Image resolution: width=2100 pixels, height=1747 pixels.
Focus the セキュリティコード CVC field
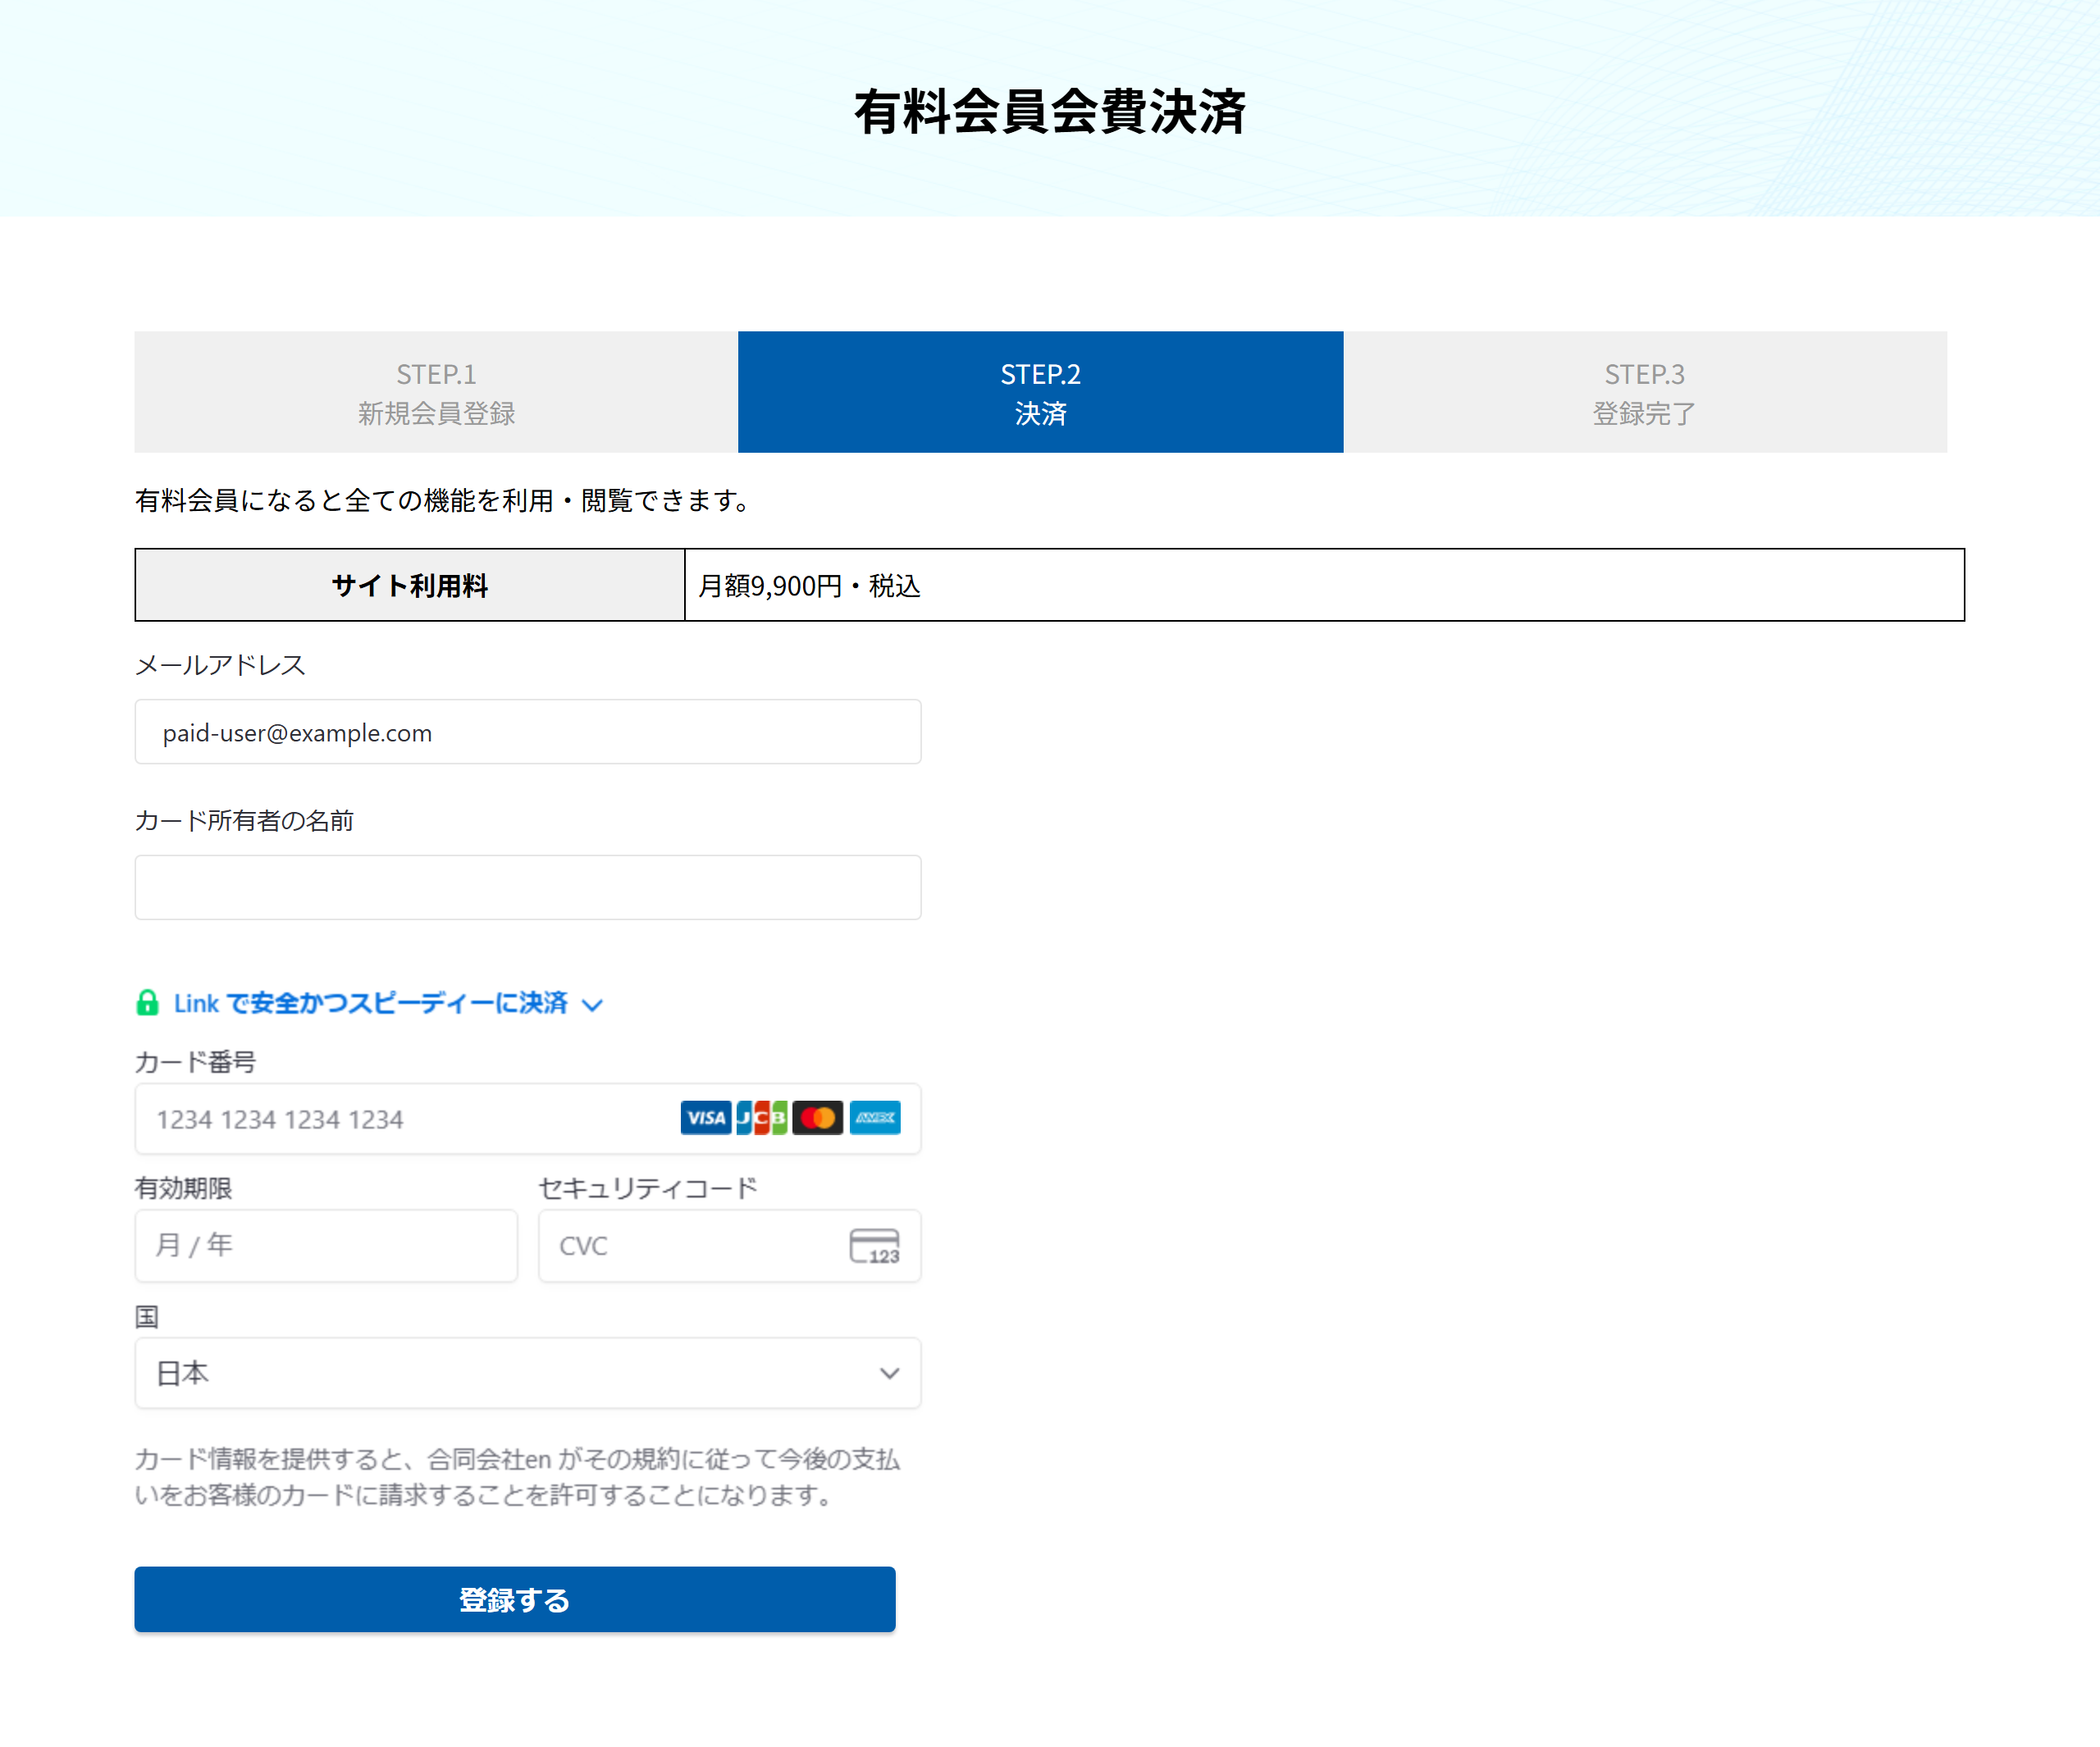(x=730, y=1246)
